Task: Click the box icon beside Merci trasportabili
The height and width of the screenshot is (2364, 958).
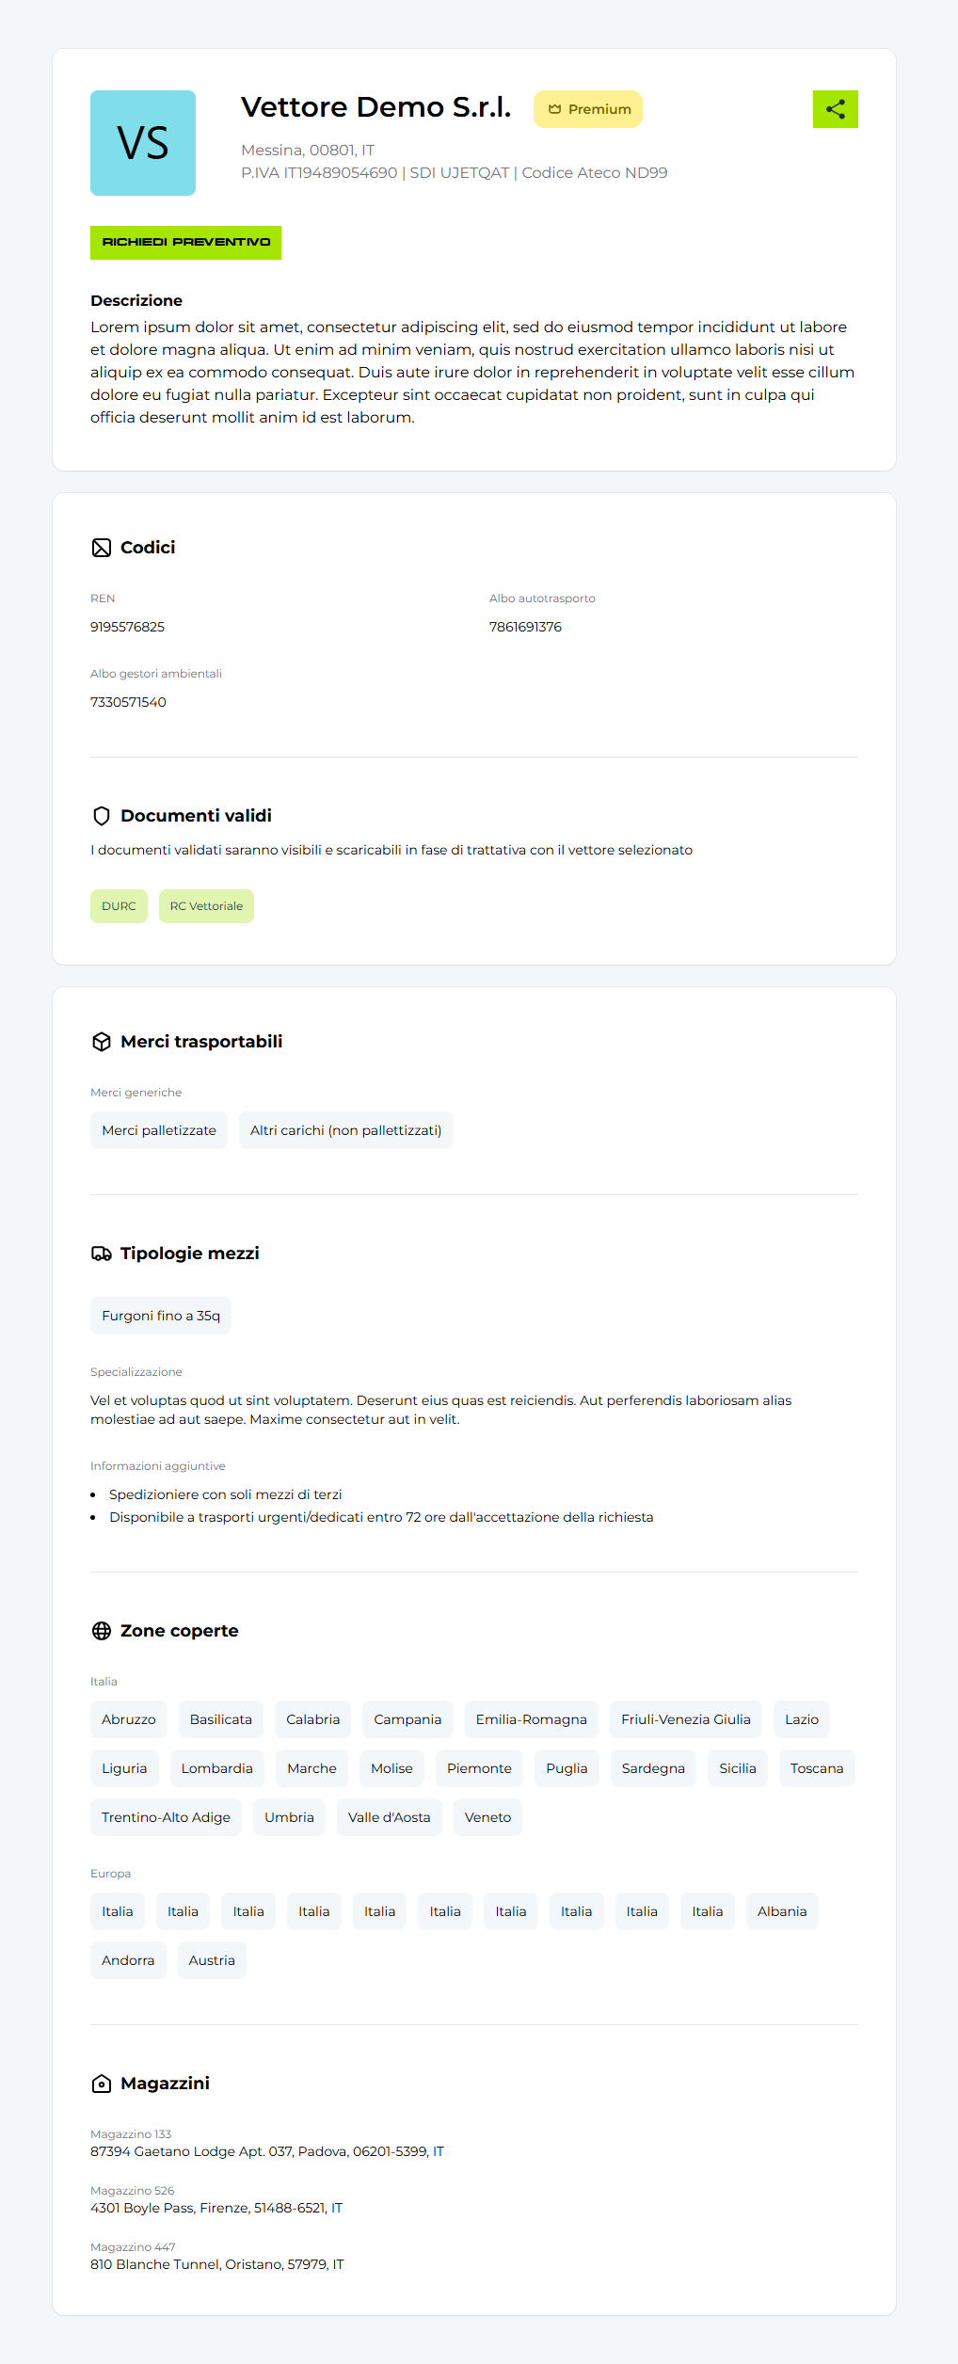Action: pos(102,1042)
